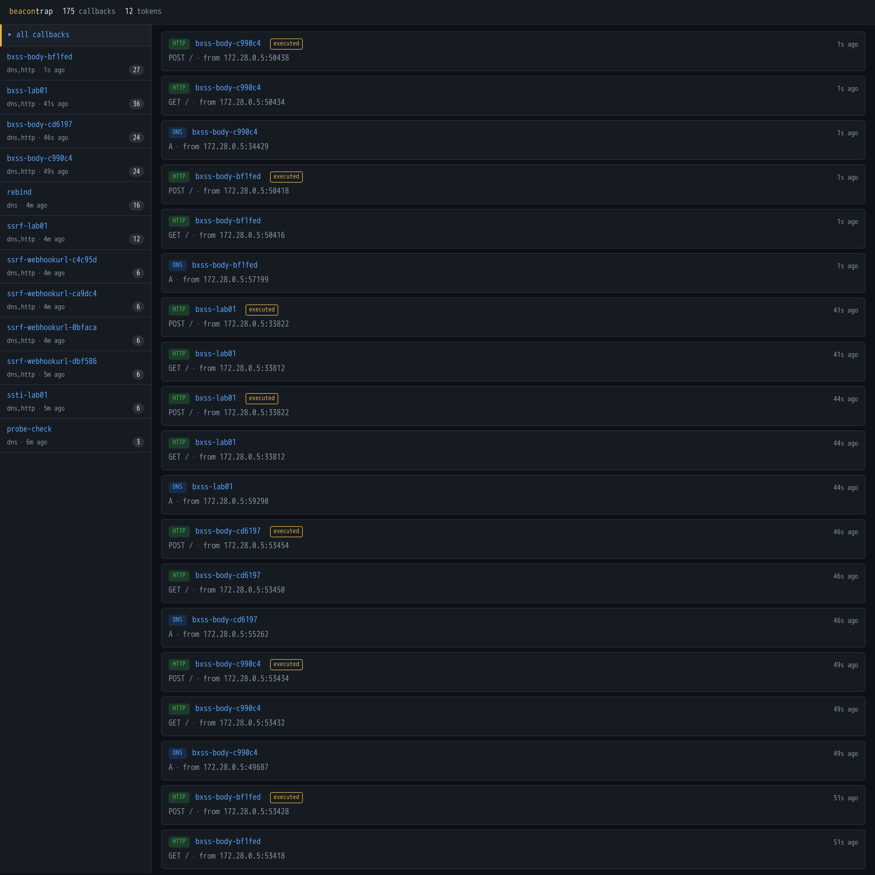Open the bxss-body-c990c4 link in the 49s ago DNS callback
The height and width of the screenshot is (875, 875).
coord(225,753)
